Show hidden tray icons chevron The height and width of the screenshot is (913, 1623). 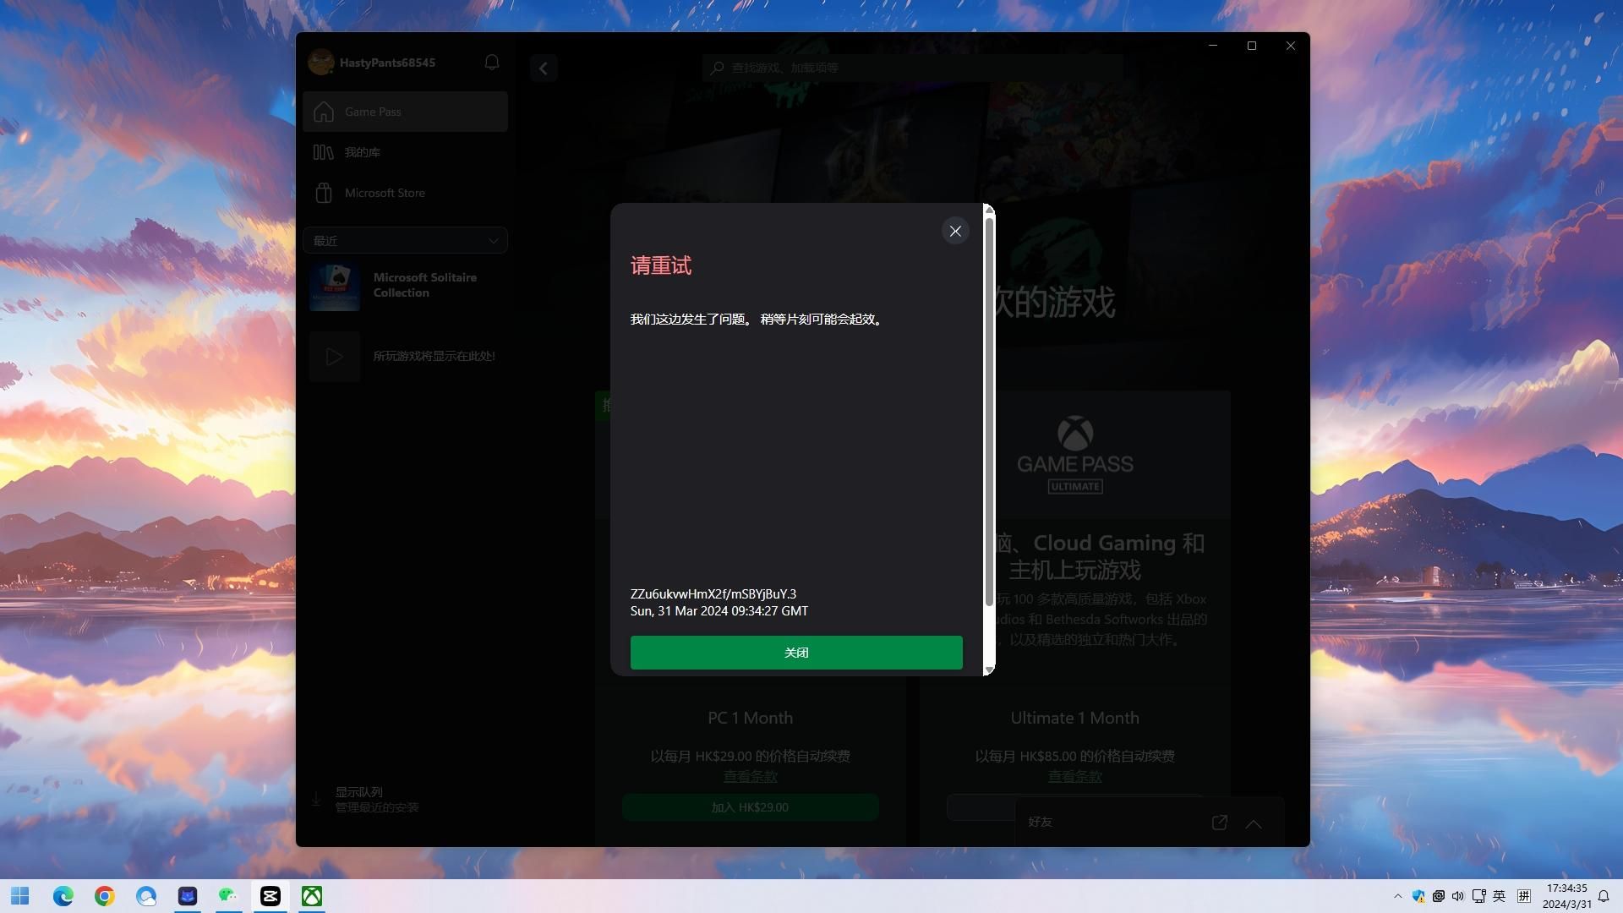[x=1397, y=896]
